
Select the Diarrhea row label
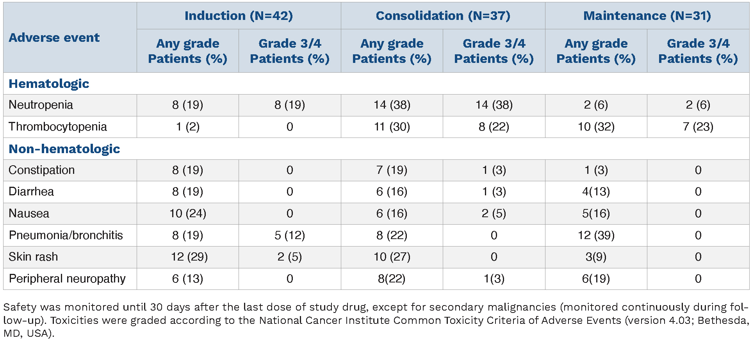point(31,191)
